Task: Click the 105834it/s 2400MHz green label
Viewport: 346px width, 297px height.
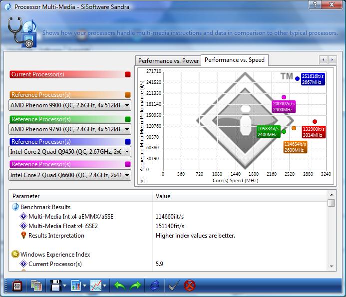Action: [x=268, y=131]
